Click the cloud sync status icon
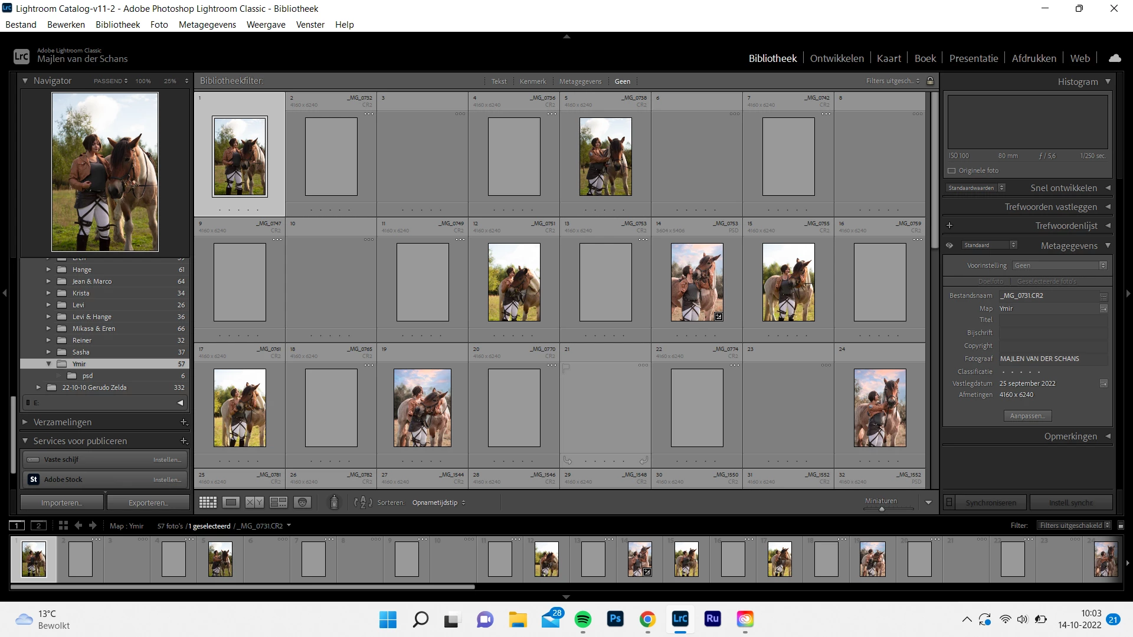Screen dimensions: 1133x637 click(1115, 58)
